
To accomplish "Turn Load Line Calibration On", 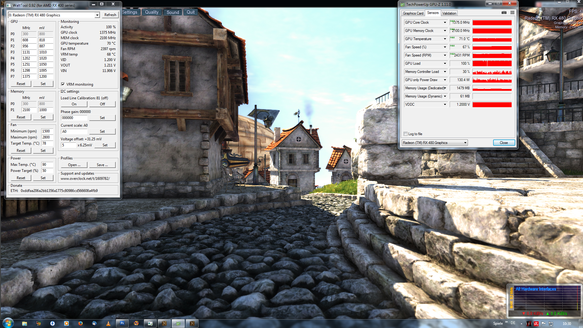I will 74,104.
